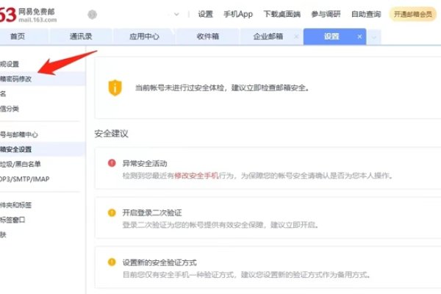Switch to the 通讯录 tab
Screen dimensions: 441x294
click(x=81, y=37)
